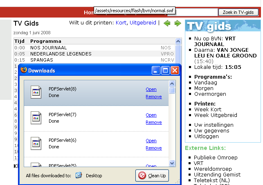The image size is (263, 185).
Task: Open the PDFServlet(8) download
Action: (x=151, y=89)
